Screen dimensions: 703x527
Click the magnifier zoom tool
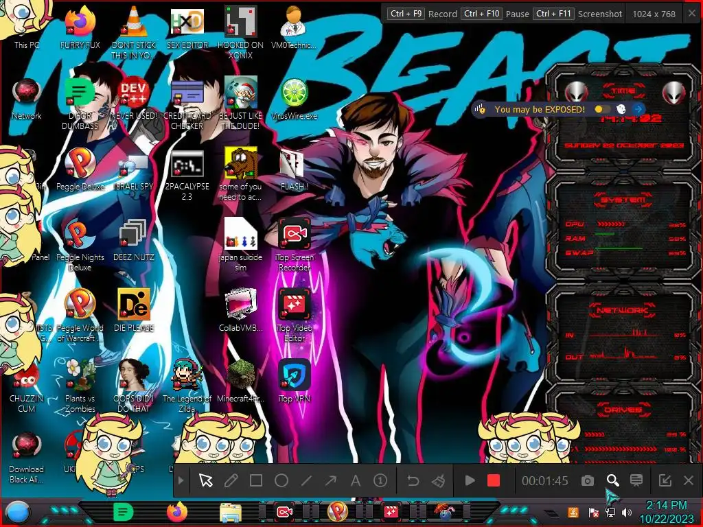pos(612,481)
